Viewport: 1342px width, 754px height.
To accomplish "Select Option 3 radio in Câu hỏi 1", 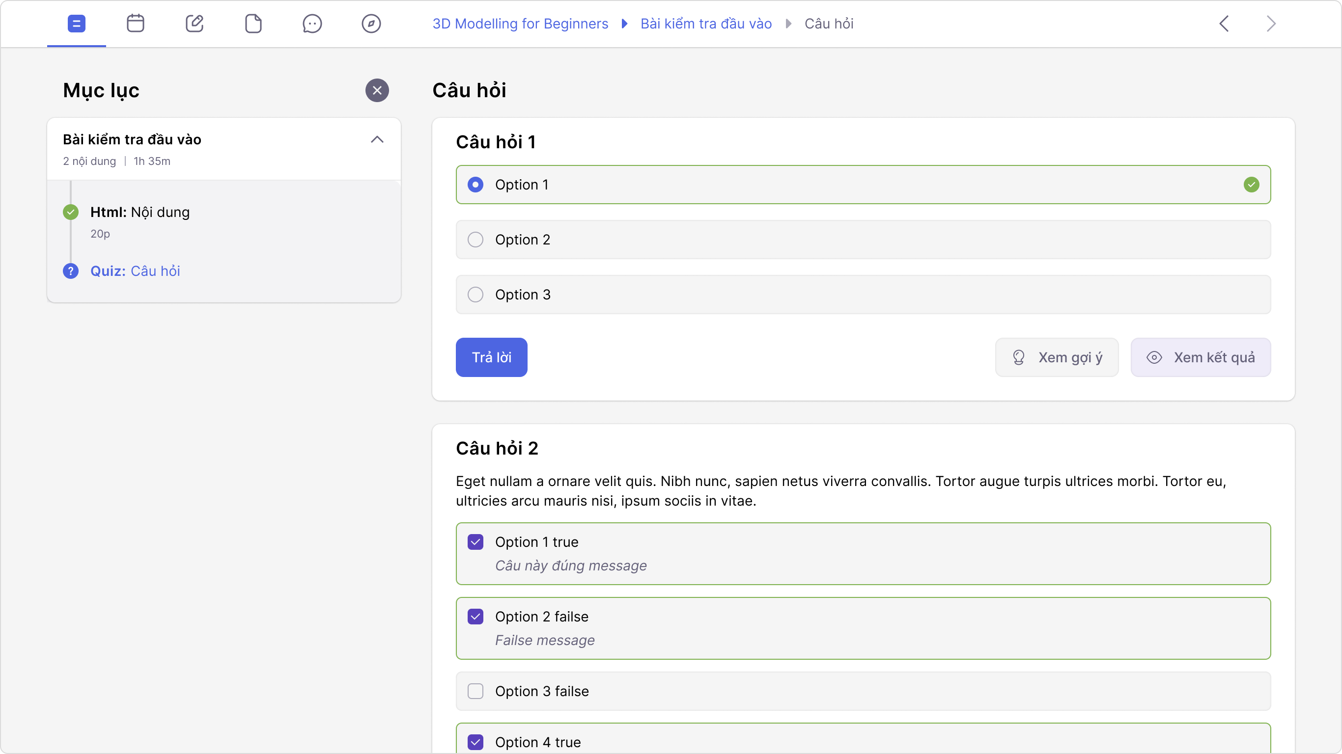I will [x=475, y=295].
